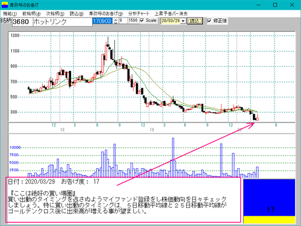Click the 1300 price axis label
301x226 pixels.
coord(15,35)
